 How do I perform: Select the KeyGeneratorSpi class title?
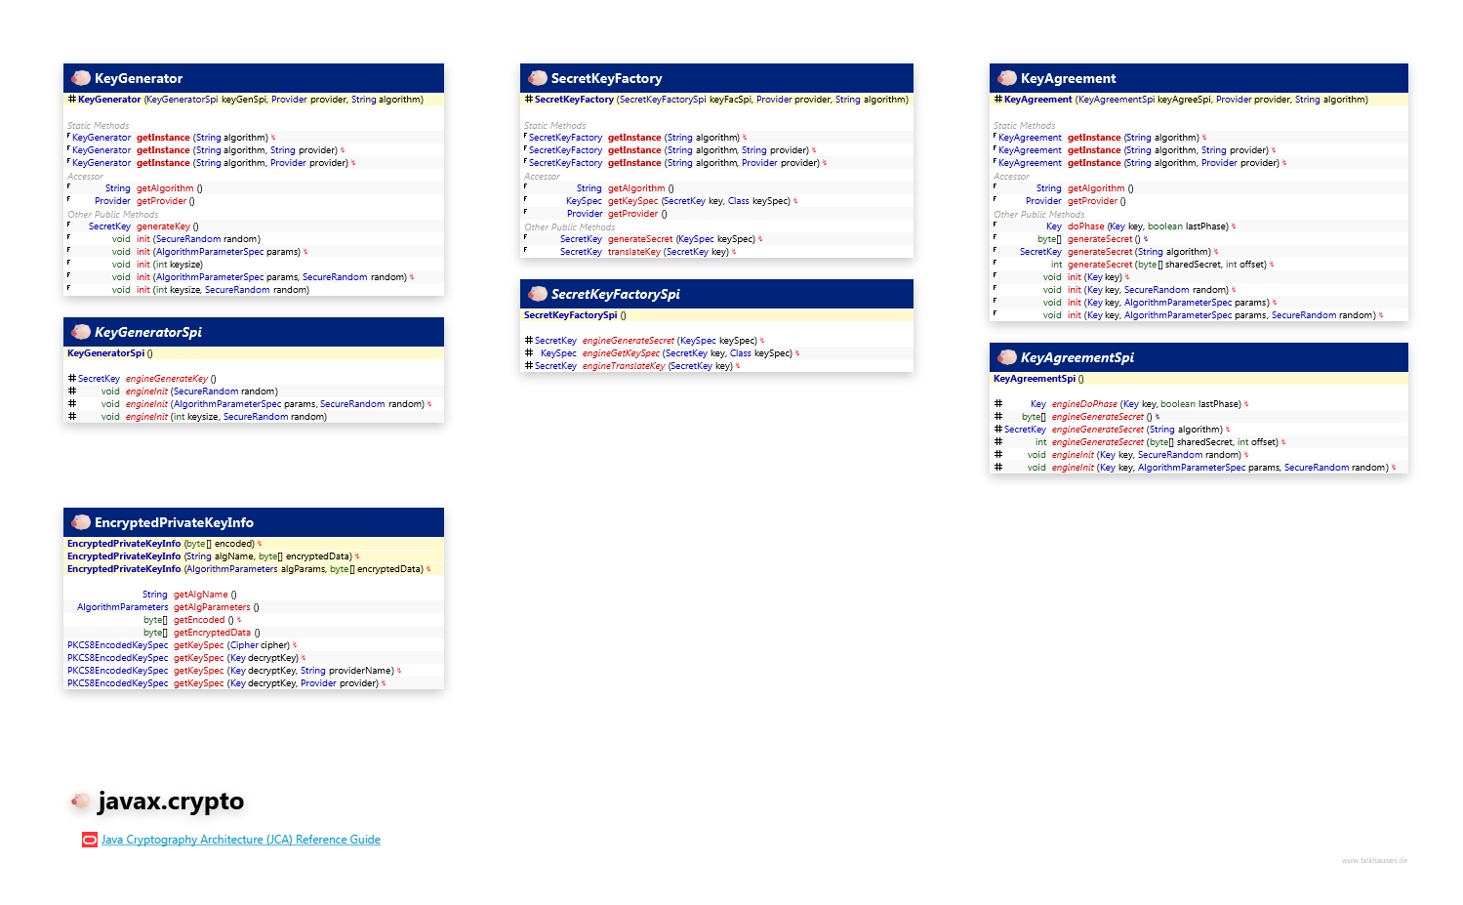coord(148,332)
